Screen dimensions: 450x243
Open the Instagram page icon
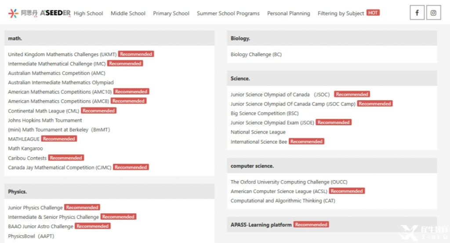pos(433,13)
